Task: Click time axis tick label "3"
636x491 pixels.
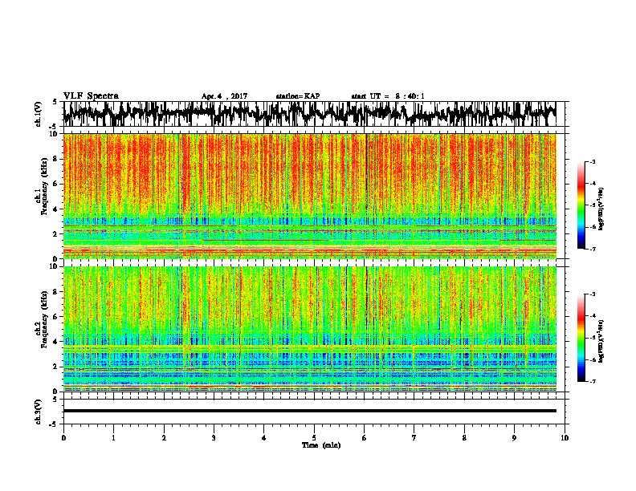Action: tap(214, 438)
